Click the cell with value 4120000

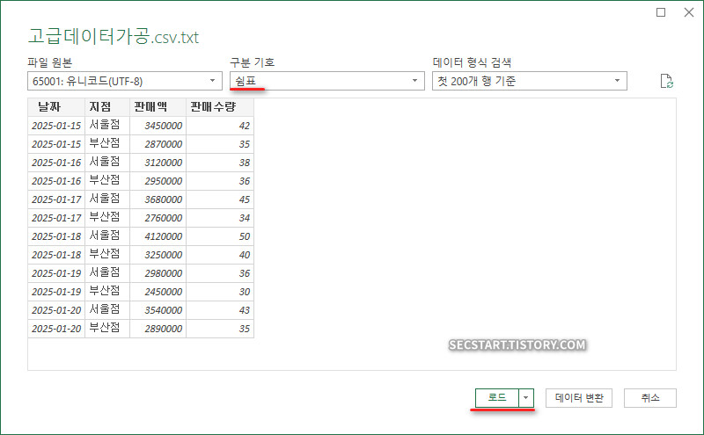point(158,236)
